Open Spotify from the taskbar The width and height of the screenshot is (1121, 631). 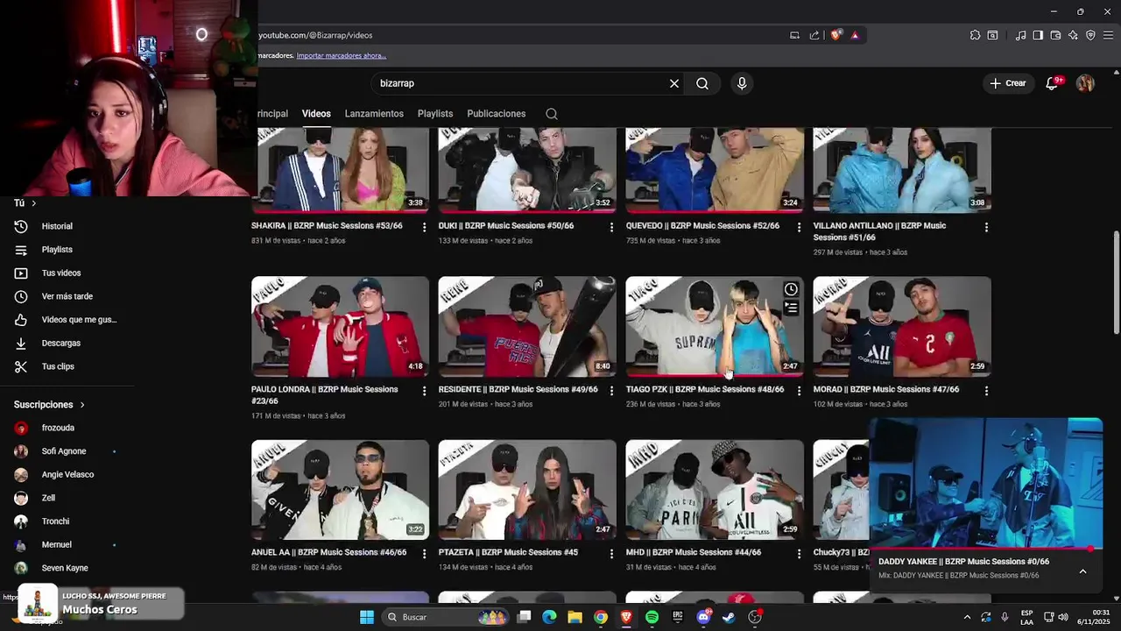click(x=652, y=617)
